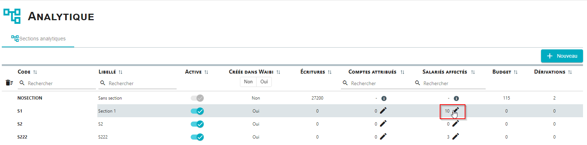This screenshot has width=587, height=145.
Task: Edit comptes attribués for S222
Action: (383, 136)
